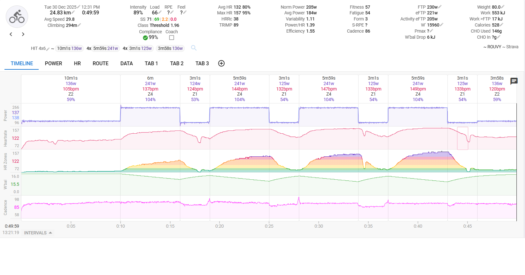525x275 pixels.
Task: Edit the Climbing 294m pencil icon
Action: pyautogui.click(x=79, y=25)
